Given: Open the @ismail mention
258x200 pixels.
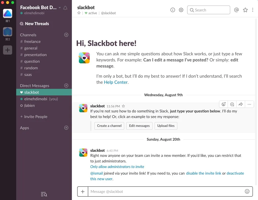Looking at the screenshot, I should click(x=97, y=173).
